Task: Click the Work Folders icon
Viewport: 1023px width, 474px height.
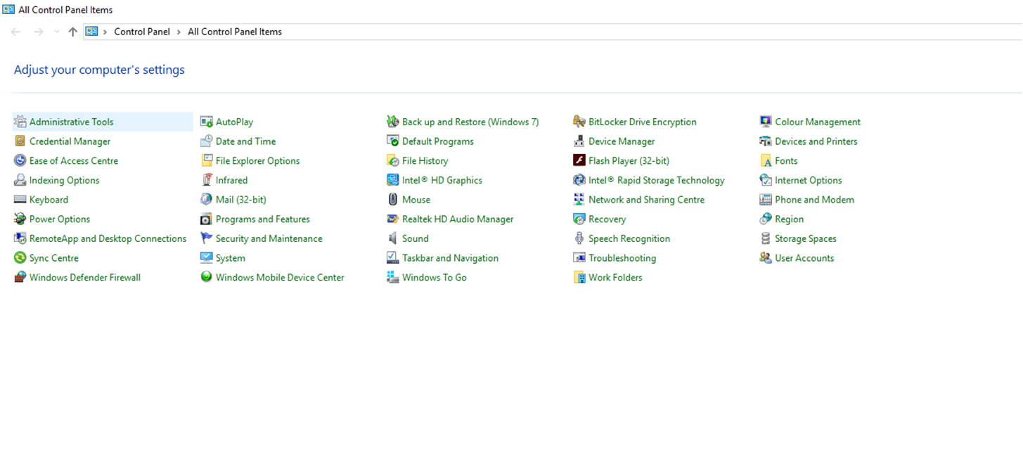Action: [x=579, y=278]
